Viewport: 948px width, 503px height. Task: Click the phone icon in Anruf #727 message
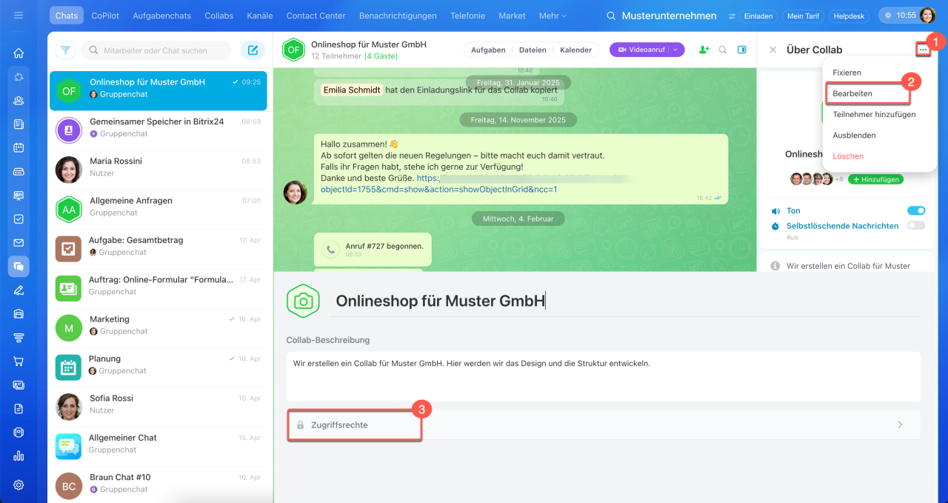pos(330,250)
